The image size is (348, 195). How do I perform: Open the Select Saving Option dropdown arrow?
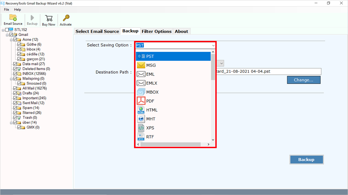213,45
